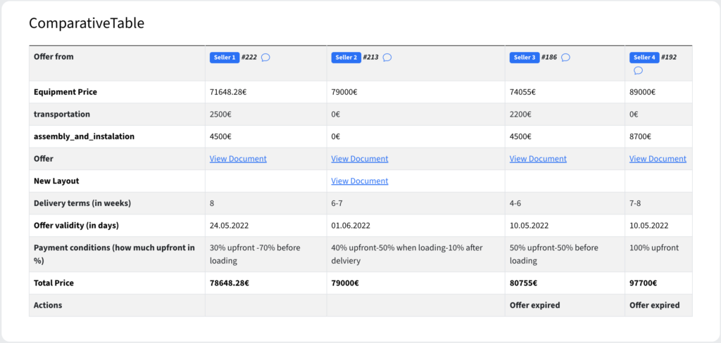Open Seller 4's offer View Document link
Image resolution: width=721 pixels, height=343 pixels.
pyautogui.click(x=658, y=158)
